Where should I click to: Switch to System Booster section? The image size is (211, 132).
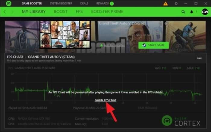(x=61, y=4)
